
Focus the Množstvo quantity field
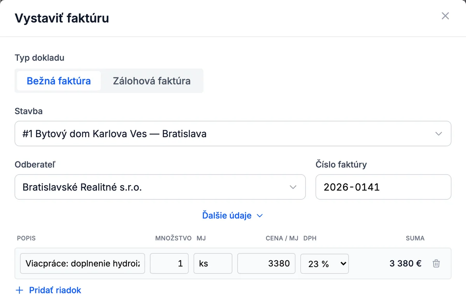click(x=169, y=264)
